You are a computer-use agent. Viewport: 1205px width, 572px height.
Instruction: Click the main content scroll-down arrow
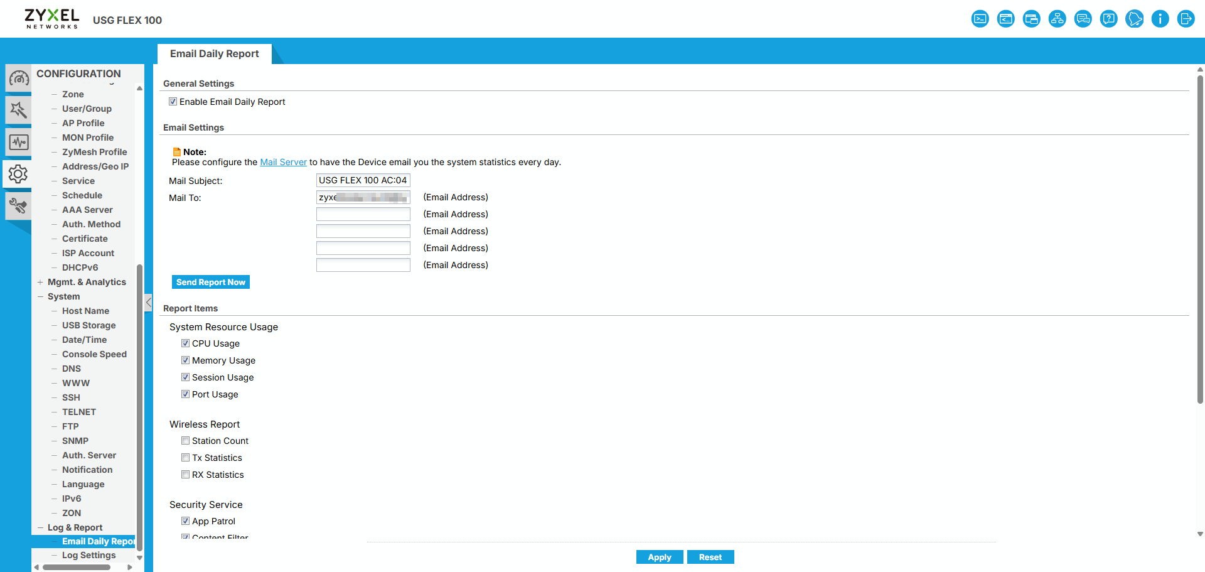pos(1200,534)
